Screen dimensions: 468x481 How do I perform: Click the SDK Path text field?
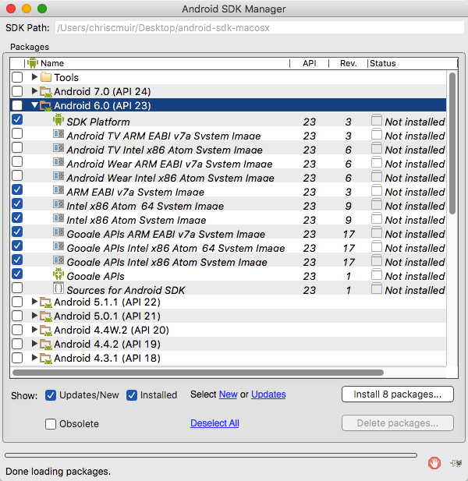(259, 28)
